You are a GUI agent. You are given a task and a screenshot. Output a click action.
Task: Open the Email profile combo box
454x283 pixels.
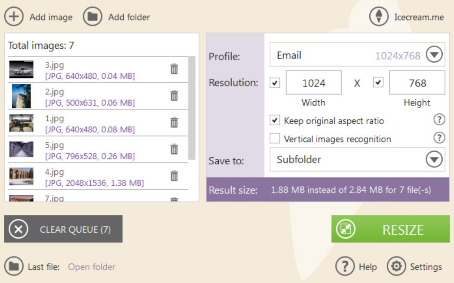(357, 55)
